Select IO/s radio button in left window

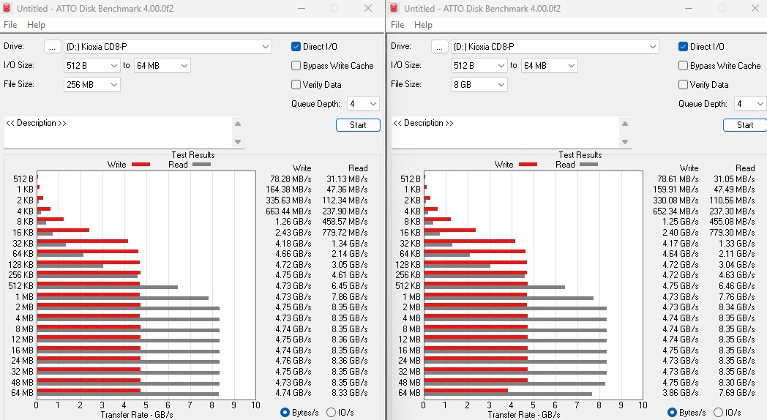[x=331, y=412]
